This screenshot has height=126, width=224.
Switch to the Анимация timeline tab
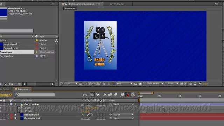click(22, 89)
